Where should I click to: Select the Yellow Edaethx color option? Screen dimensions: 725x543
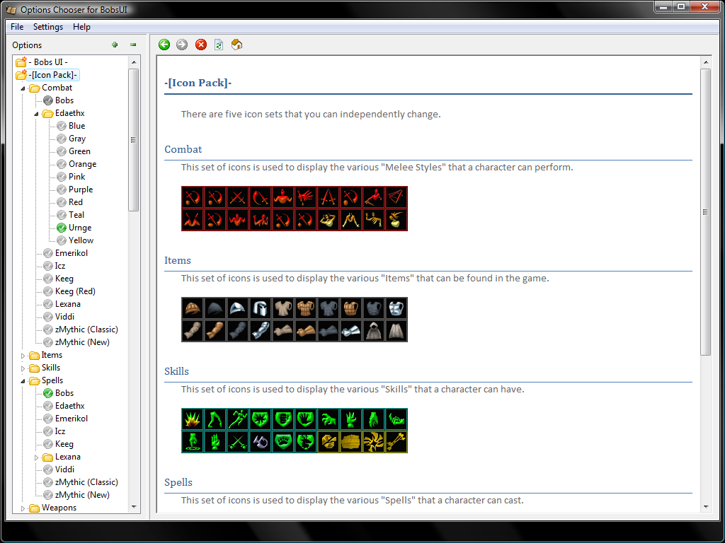[81, 240]
